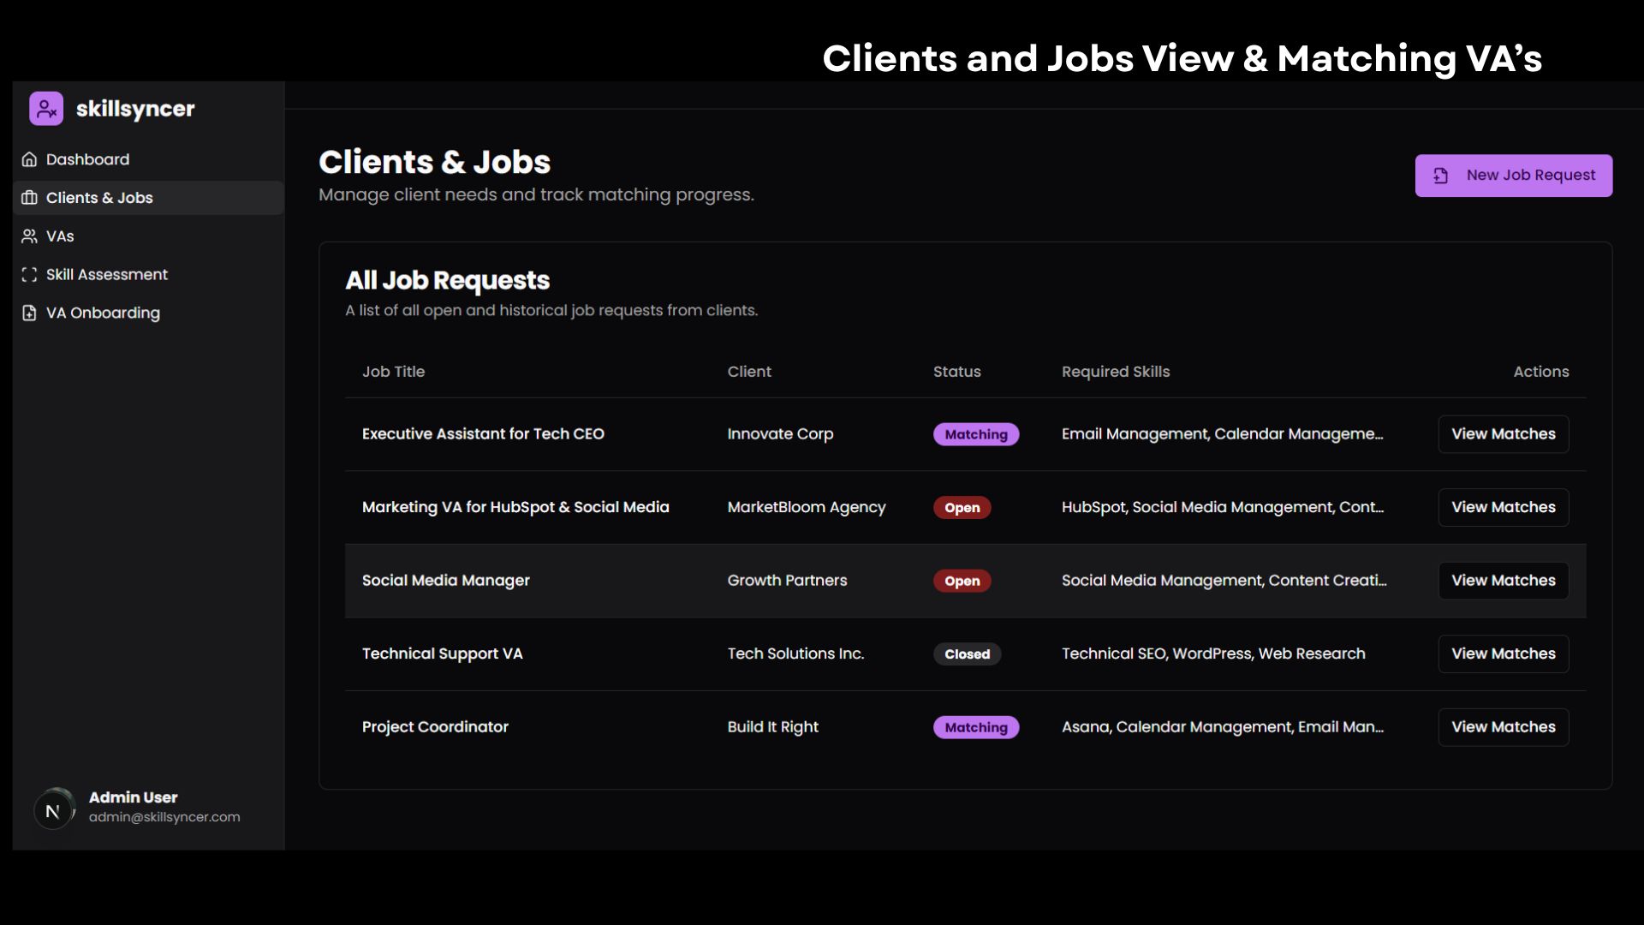Select the Social Media Manager row title
Screen dimensions: 1644x925
[445, 581]
